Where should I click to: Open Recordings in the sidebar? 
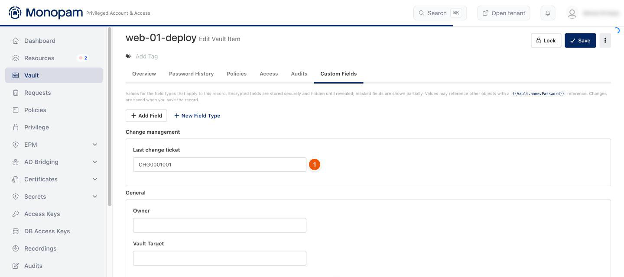coord(40,248)
